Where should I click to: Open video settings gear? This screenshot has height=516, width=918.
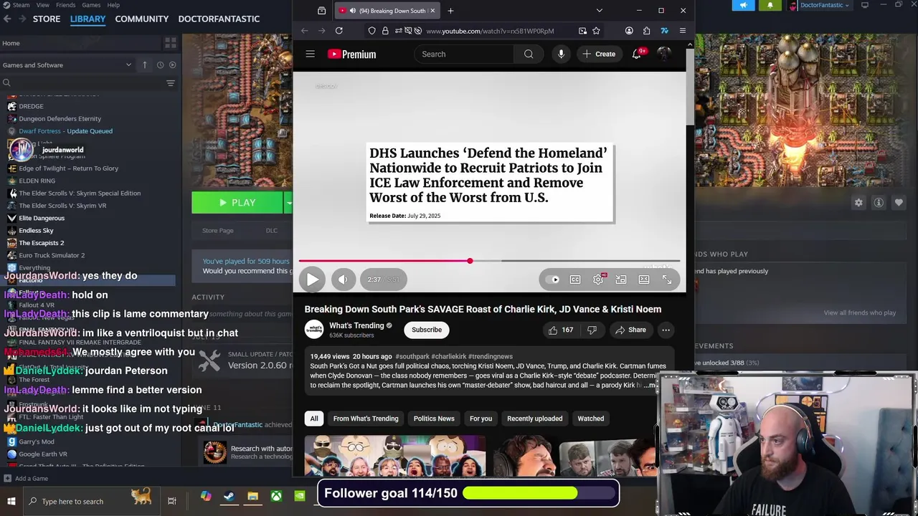[x=598, y=279]
